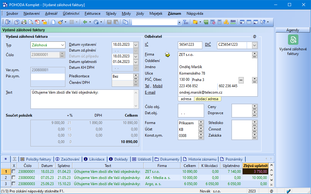This screenshot has width=311, height=194.
Task: Click the Mobil label link
Action: 158,86
